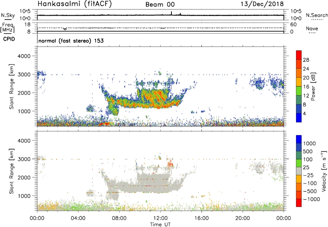Click the '-1000' velocity tick label
The height and width of the screenshot is (227, 328).
click(311, 199)
